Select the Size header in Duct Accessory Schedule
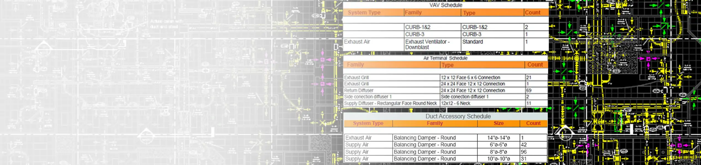 (x=498, y=123)
